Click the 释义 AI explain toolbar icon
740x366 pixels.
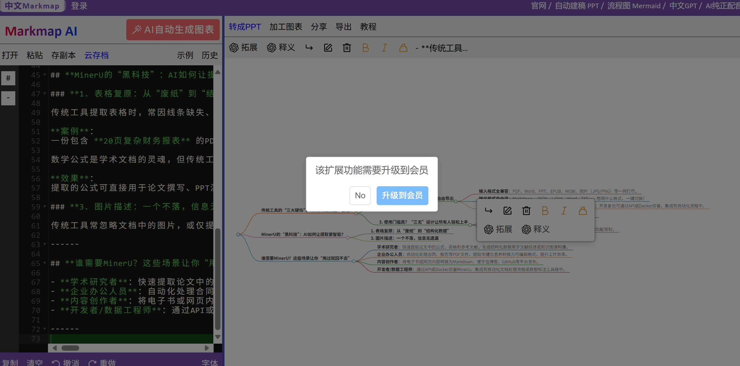[x=281, y=48]
